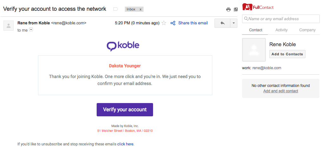
Task: Open email in new window icon
Action: click(236, 9)
